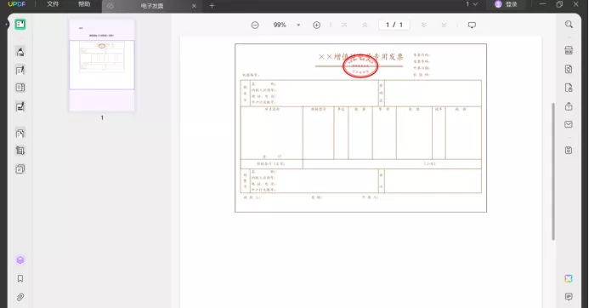Image resolution: width=589 pixels, height=308 pixels.
Task: Expand the window count dropdown near login
Action: [472, 4]
